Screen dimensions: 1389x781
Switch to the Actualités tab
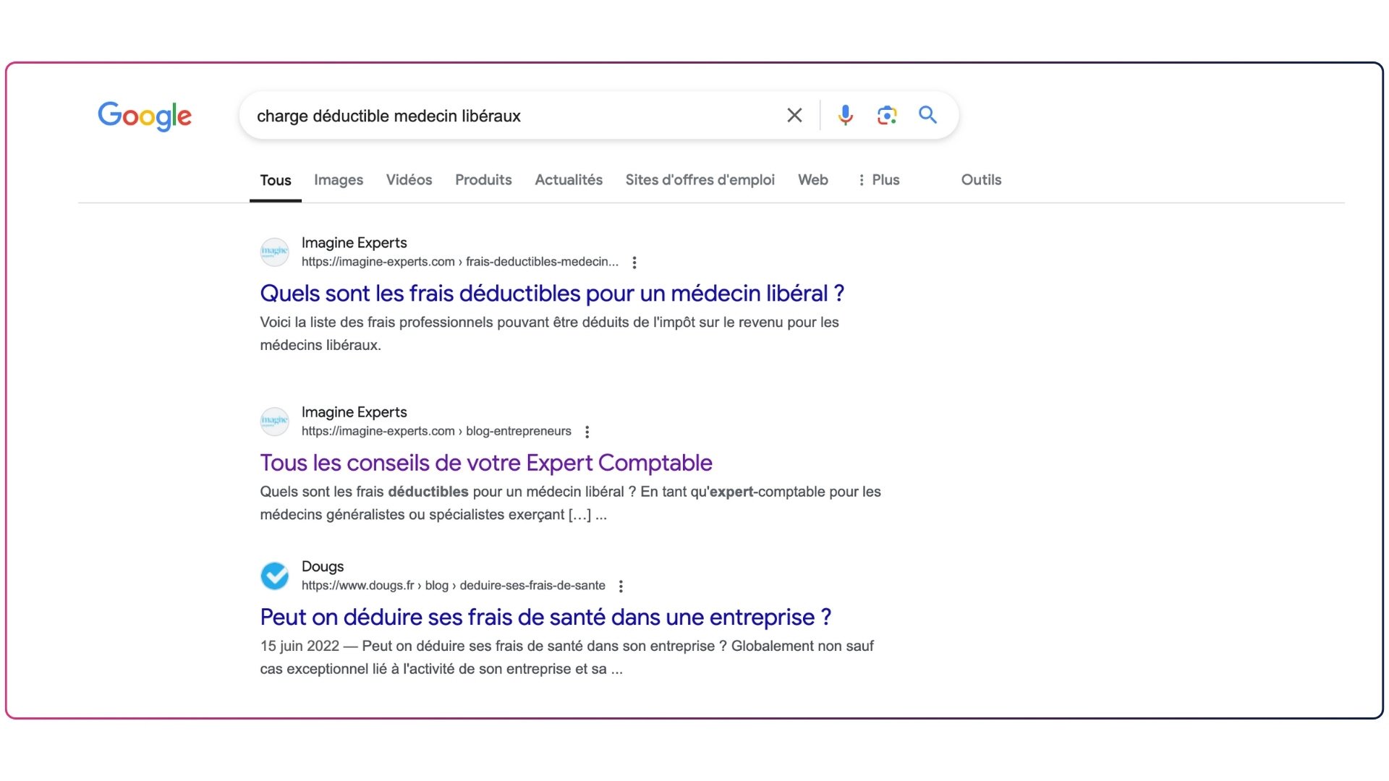click(569, 180)
